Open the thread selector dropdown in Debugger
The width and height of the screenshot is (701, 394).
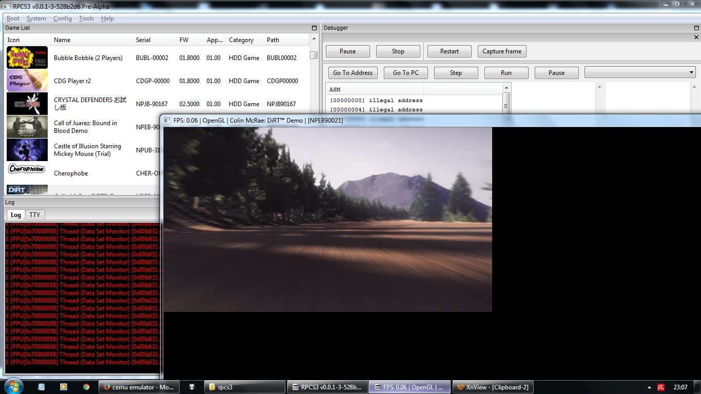[639, 73]
